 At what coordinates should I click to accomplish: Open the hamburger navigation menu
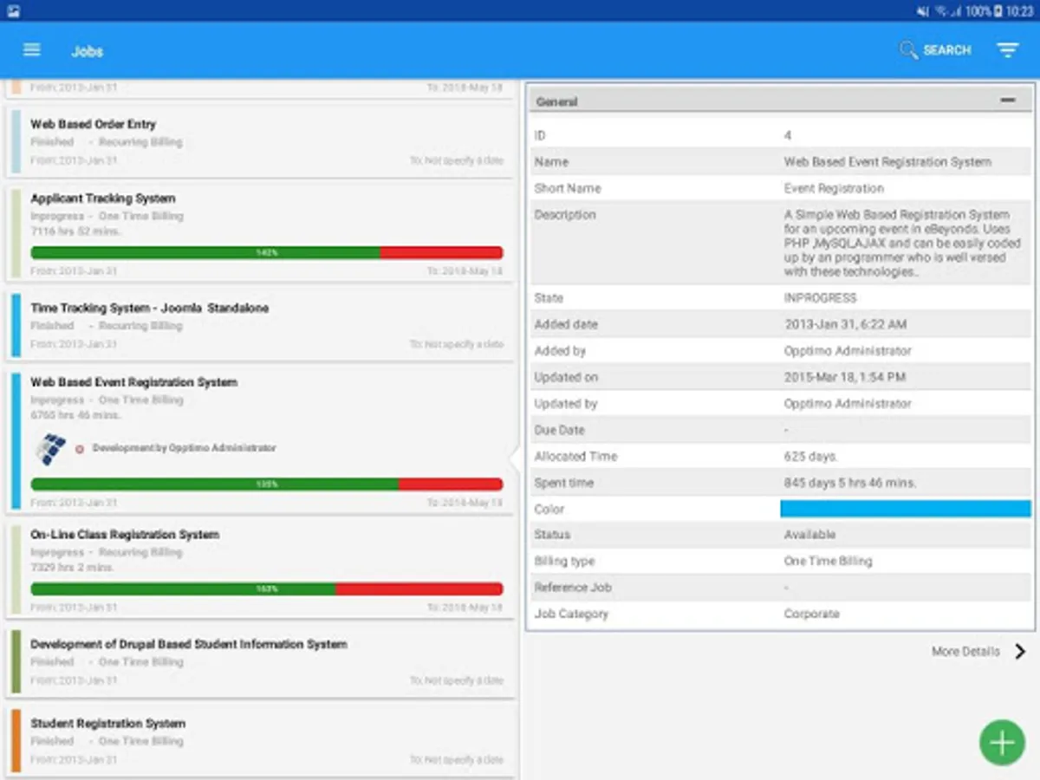click(x=32, y=49)
